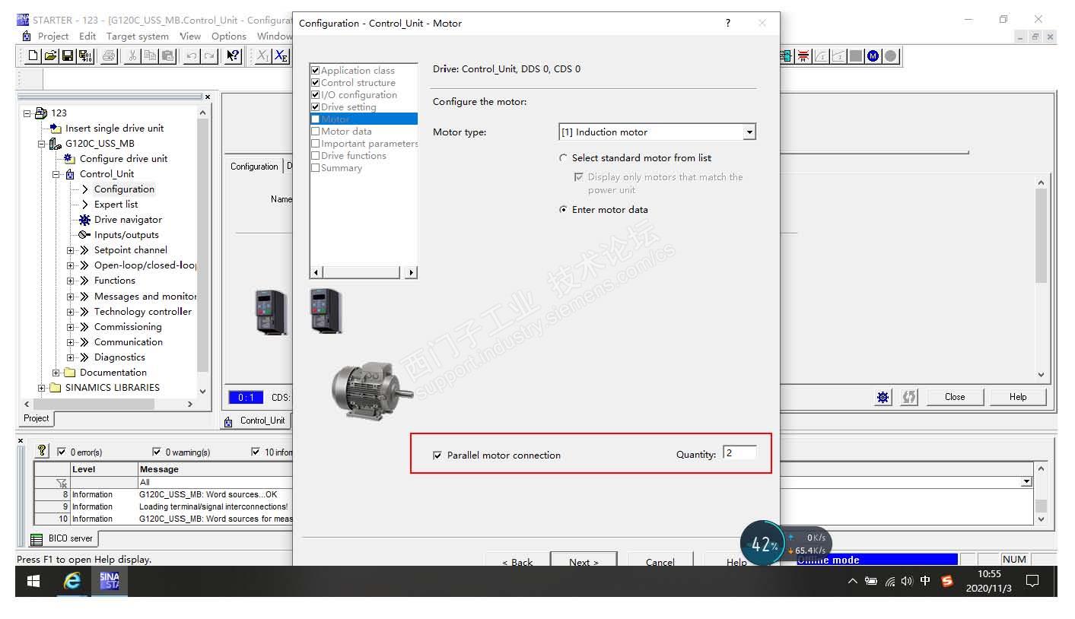Select Insert single drive unit item
The image size is (1075, 619).
click(114, 129)
